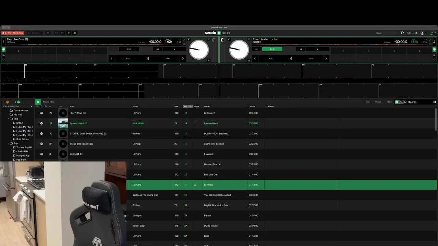The image size is (438, 246).
Task: Toggle the green library view icon
Action: 38,102
